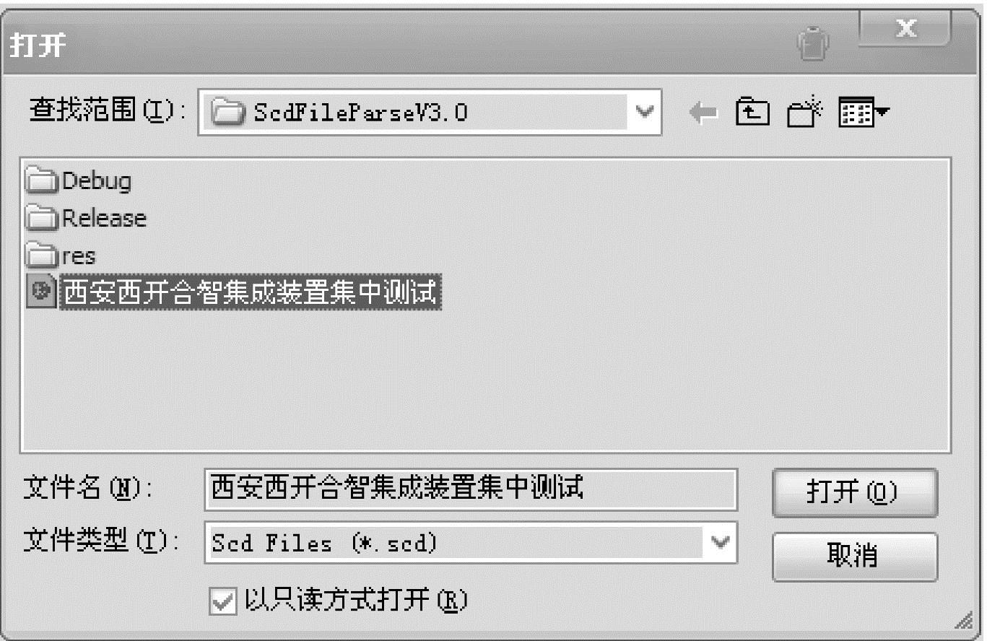Go up one folder level
This screenshot has width=987, height=641.
point(752,112)
